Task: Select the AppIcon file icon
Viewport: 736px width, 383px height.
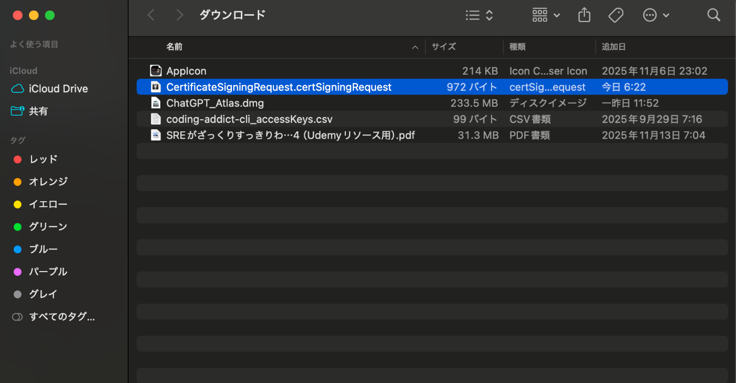Action: point(156,70)
